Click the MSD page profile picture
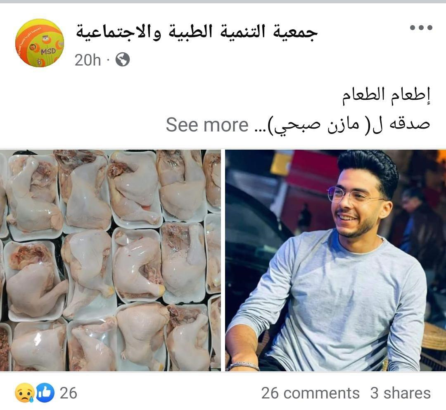Viewport: 446px width, 410px height. coord(40,43)
